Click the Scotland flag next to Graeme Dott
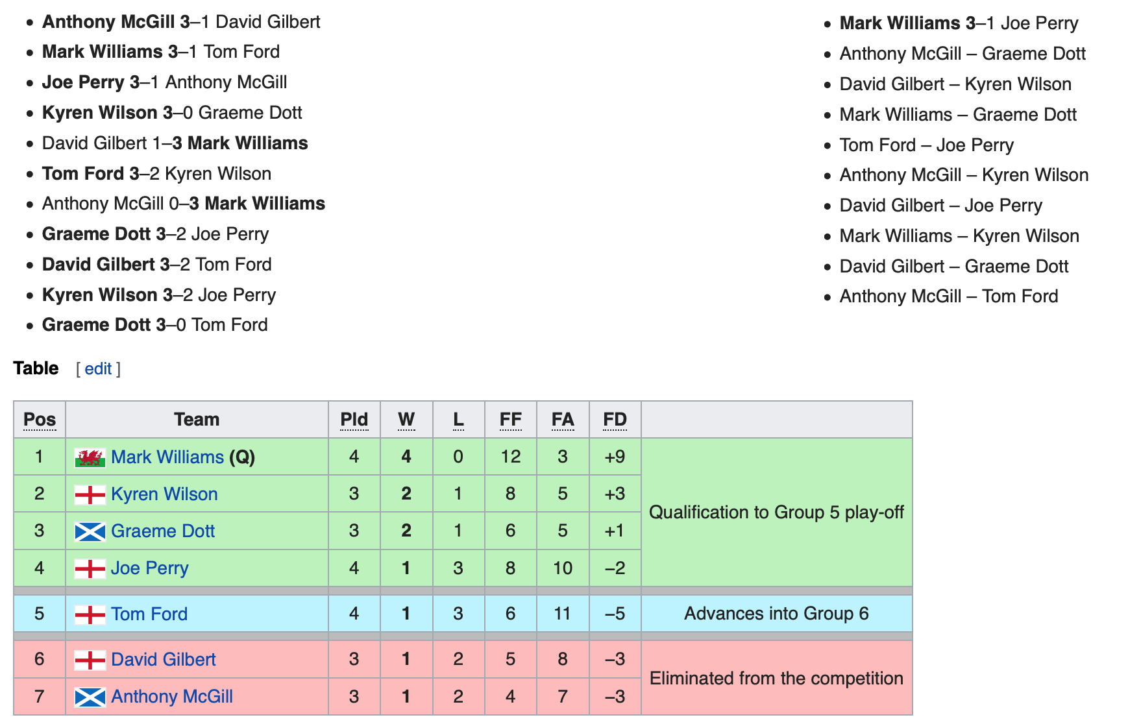Screen dimensions: 1141x724 [90, 531]
